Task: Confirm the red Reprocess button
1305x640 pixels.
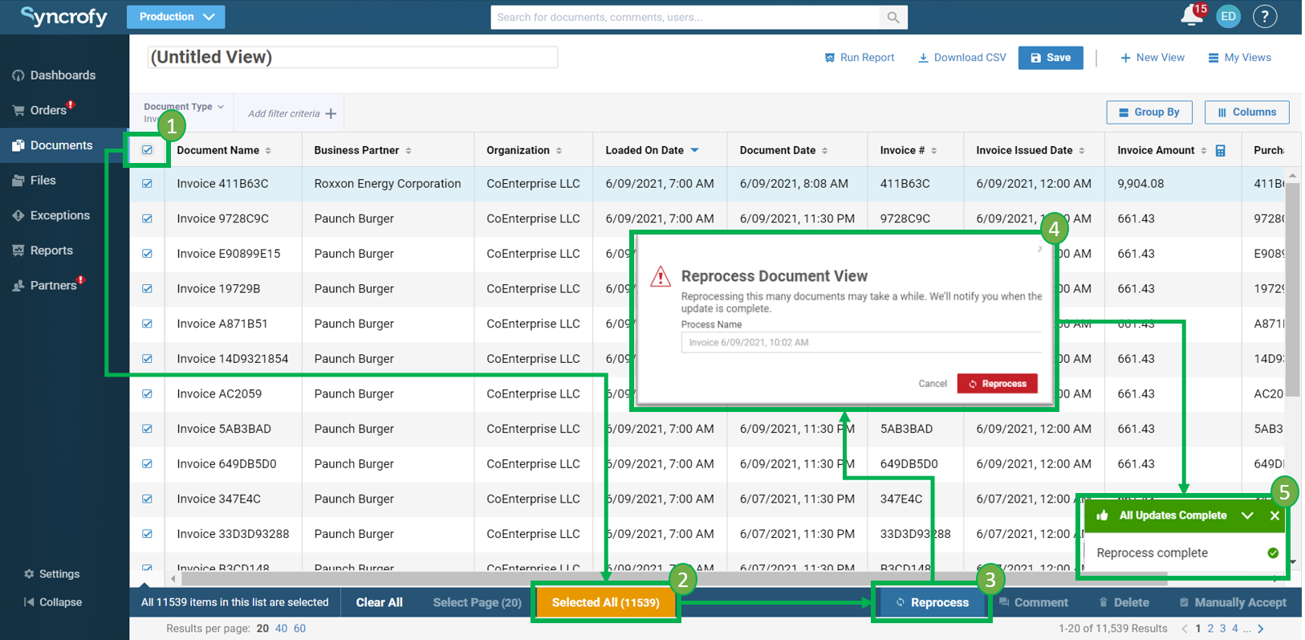Action: pyautogui.click(x=997, y=384)
